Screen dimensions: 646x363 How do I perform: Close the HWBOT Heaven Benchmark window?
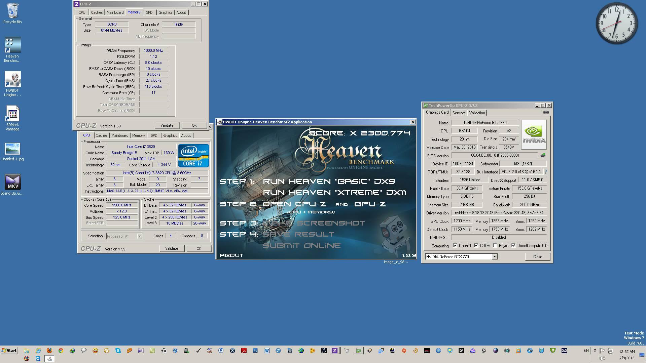[x=412, y=122]
